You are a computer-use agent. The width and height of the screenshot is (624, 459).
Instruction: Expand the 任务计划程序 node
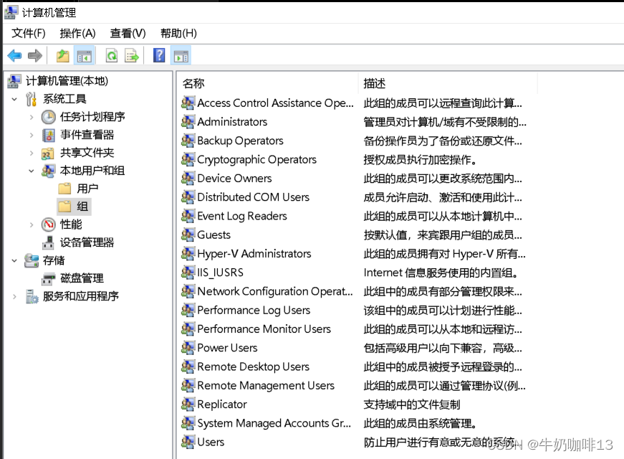coord(32,117)
